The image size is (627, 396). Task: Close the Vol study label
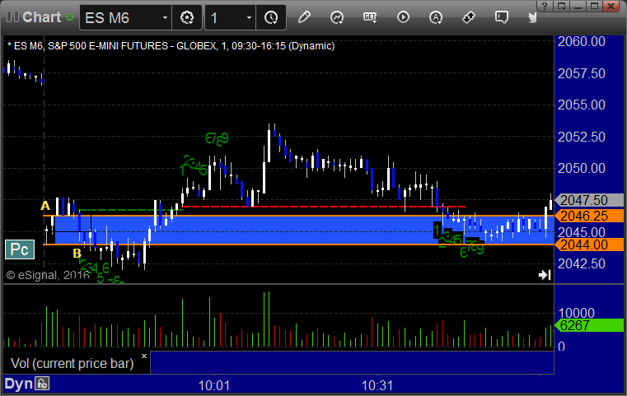pos(144,356)
